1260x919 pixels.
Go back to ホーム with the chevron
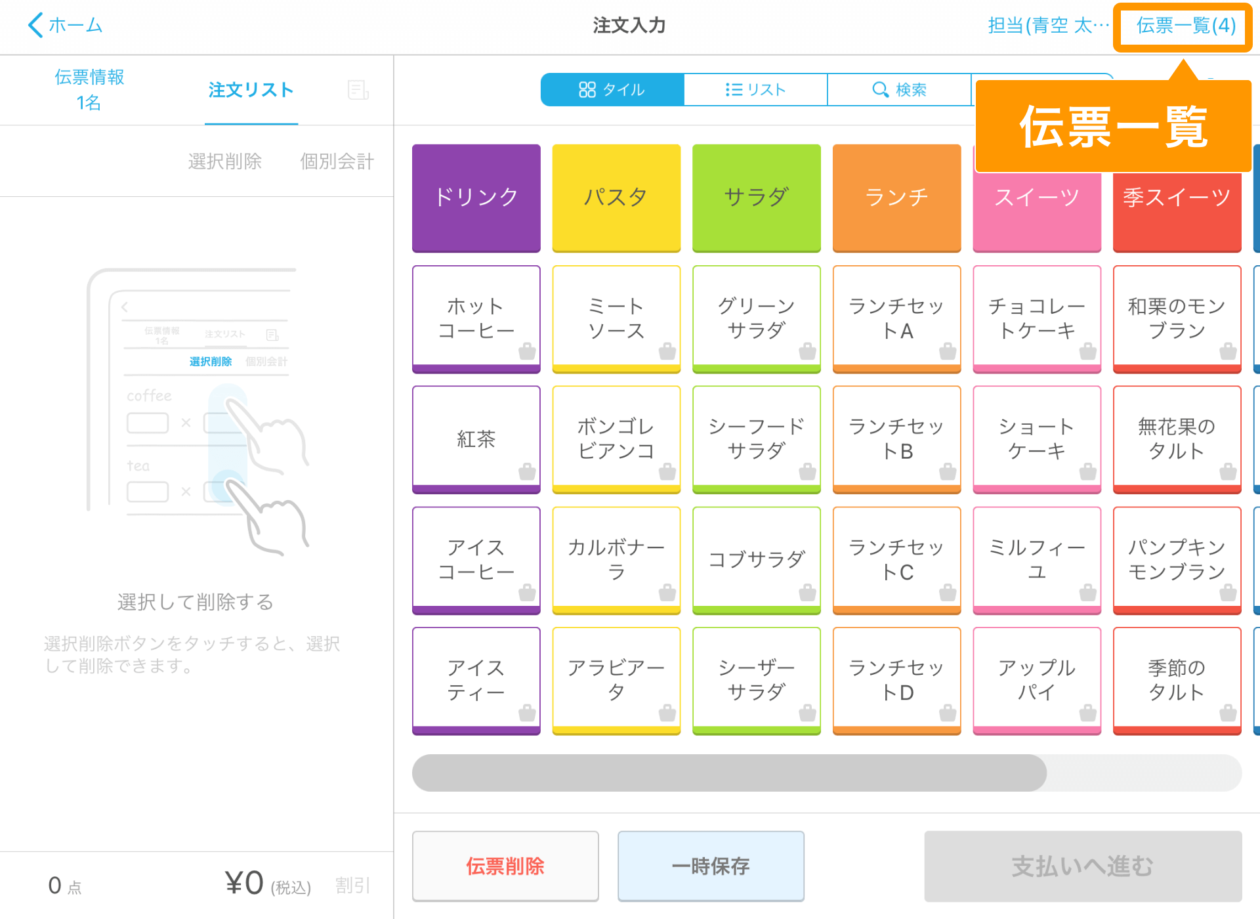pos(64,26)
